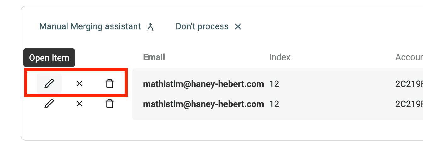Click the Index value 12 in second row
Image resolution: width=423 pixels, height=148 pixels.
(274, 104)
